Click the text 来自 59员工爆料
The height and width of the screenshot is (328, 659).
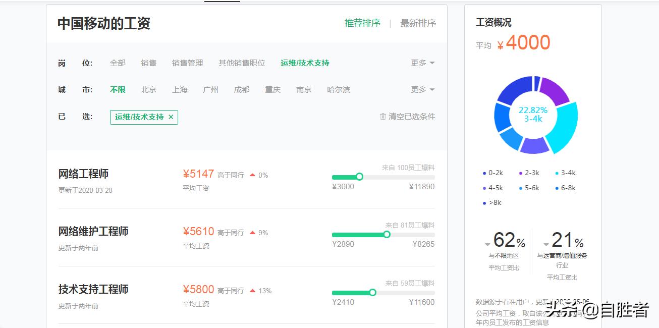[x=410, y=283]
